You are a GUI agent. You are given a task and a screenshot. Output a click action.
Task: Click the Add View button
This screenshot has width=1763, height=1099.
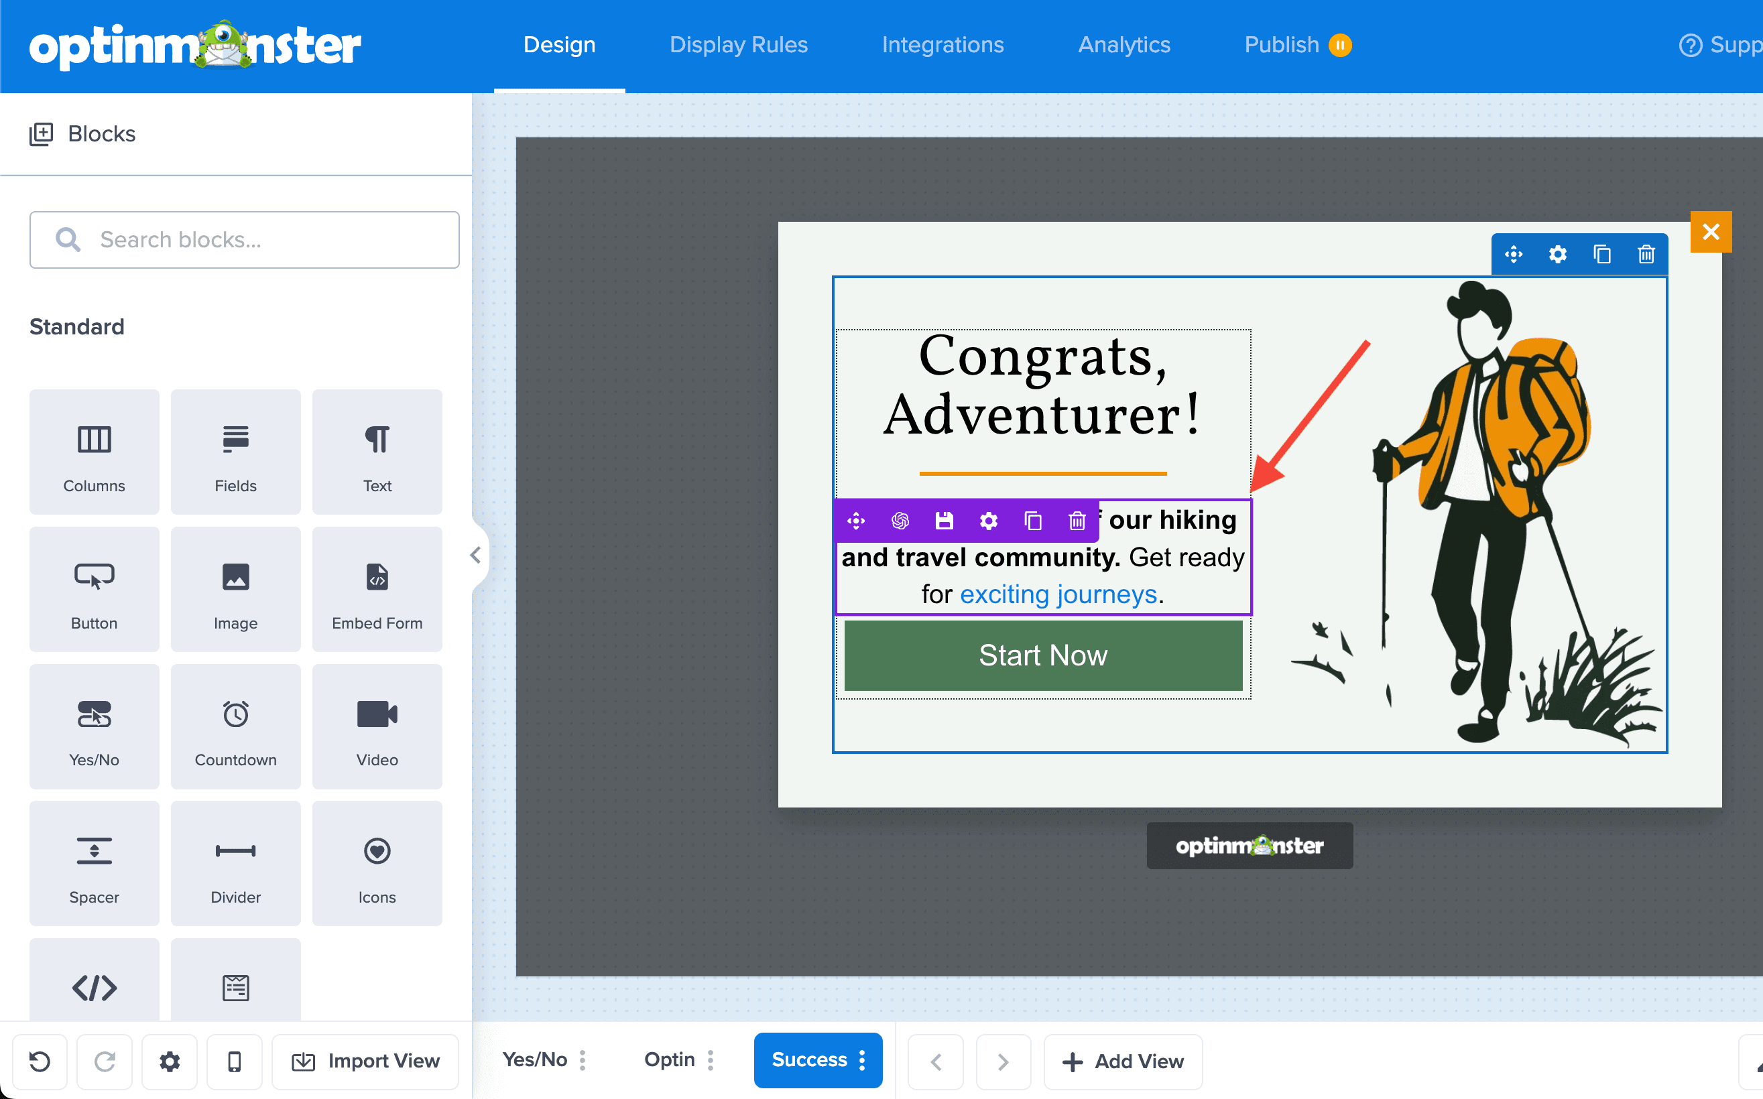click(1123, 1061)
